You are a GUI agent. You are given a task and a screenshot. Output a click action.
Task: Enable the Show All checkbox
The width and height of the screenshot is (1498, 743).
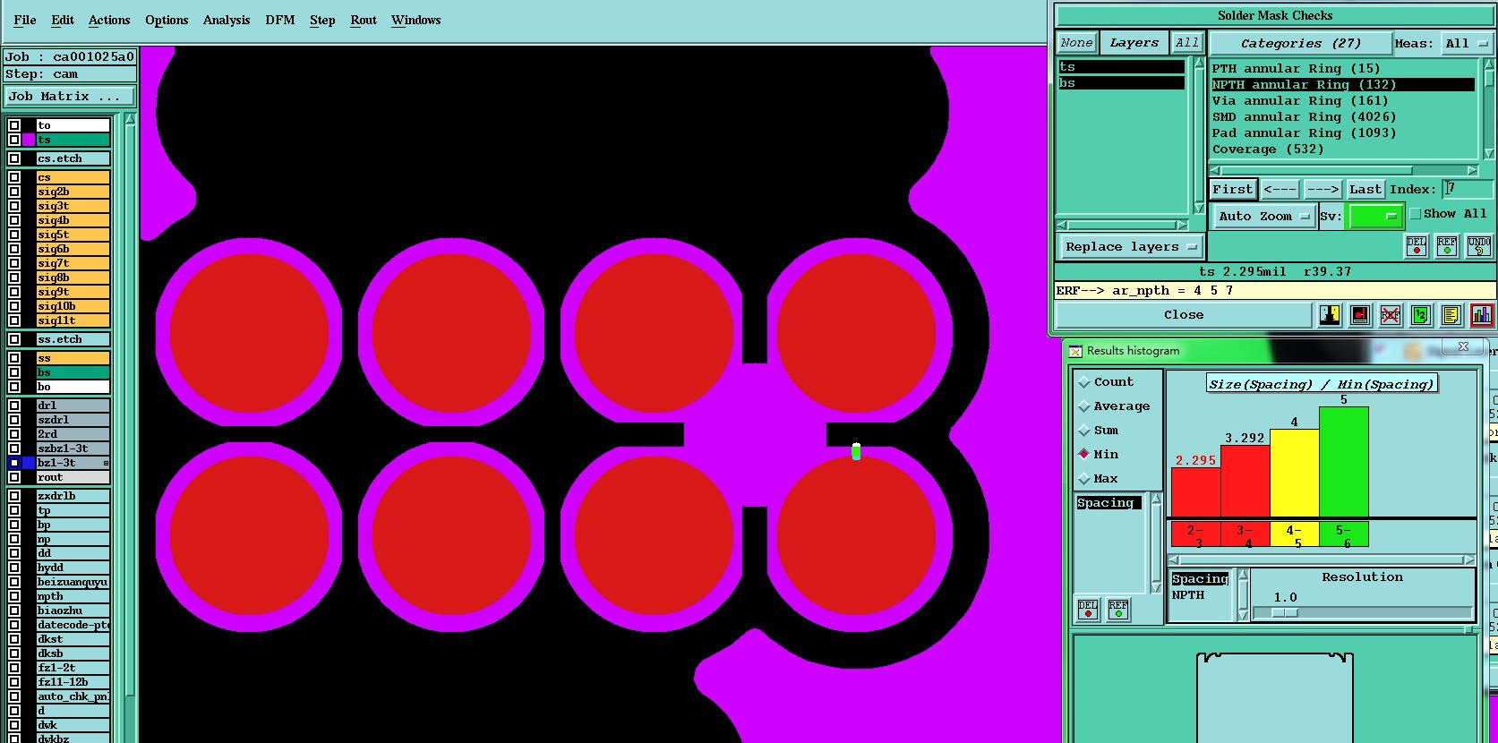pyautogui.click(x=1416, y=214)
